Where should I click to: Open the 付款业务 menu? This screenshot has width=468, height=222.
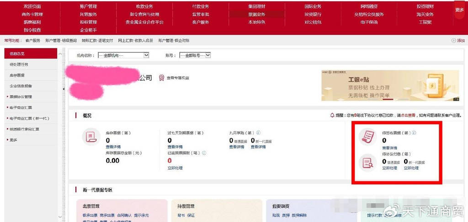(201, 6)
